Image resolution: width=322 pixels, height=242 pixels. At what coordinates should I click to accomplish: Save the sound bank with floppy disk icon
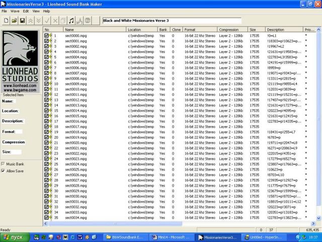[x=22, y=21]
